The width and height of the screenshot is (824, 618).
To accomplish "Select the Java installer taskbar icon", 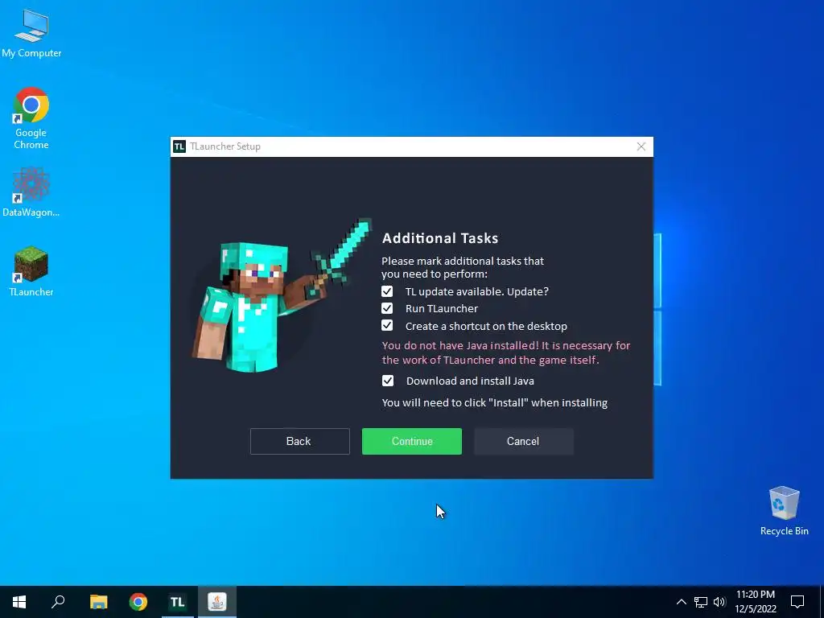I will pos(217,602).
